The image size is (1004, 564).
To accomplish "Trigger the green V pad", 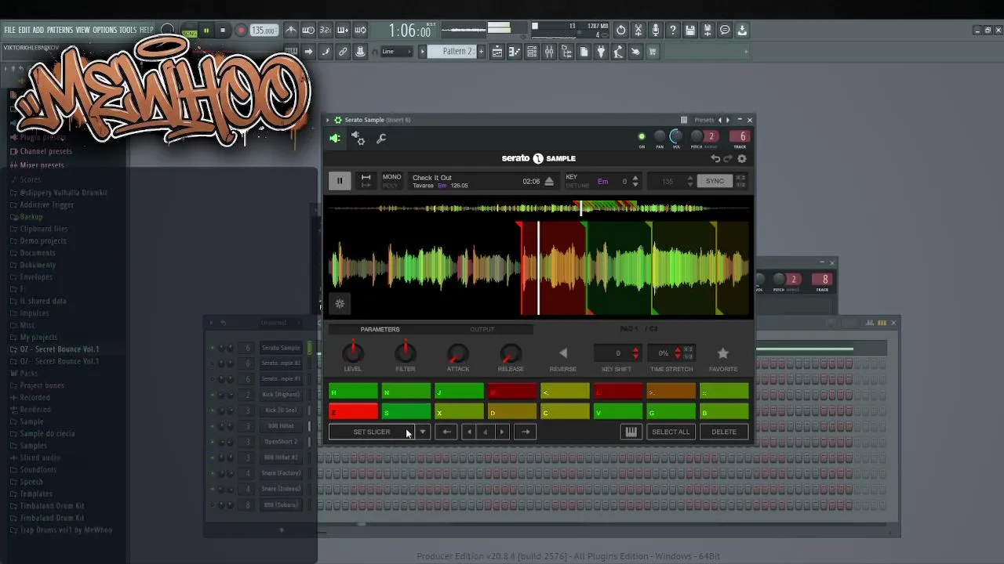I will 618,412.
